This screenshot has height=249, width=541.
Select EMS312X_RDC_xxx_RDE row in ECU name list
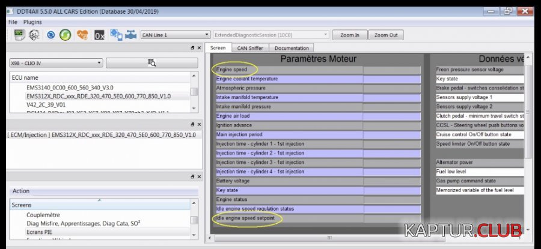coord(99,97)
